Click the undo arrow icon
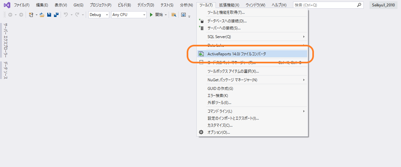401x167 pixels. point(66,15)
